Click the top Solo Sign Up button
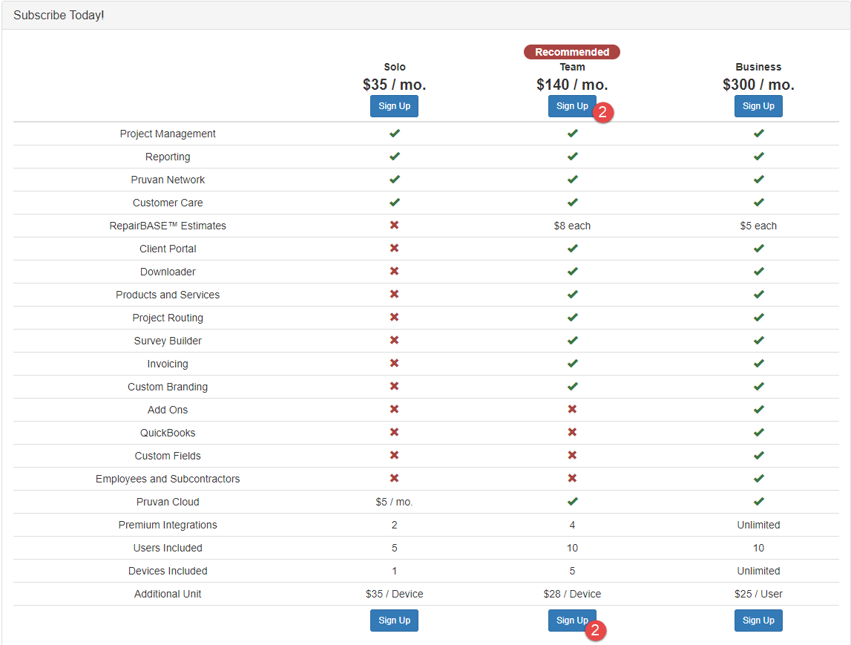This screenshot has width=851, height=645. tap(394, 106)
